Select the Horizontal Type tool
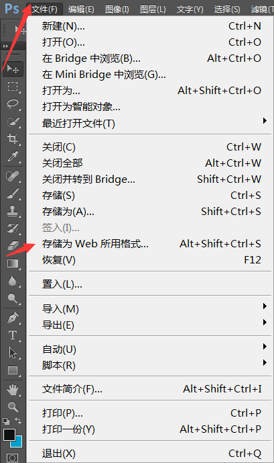This screenshot has width=274, height=463. pos(12,335)
